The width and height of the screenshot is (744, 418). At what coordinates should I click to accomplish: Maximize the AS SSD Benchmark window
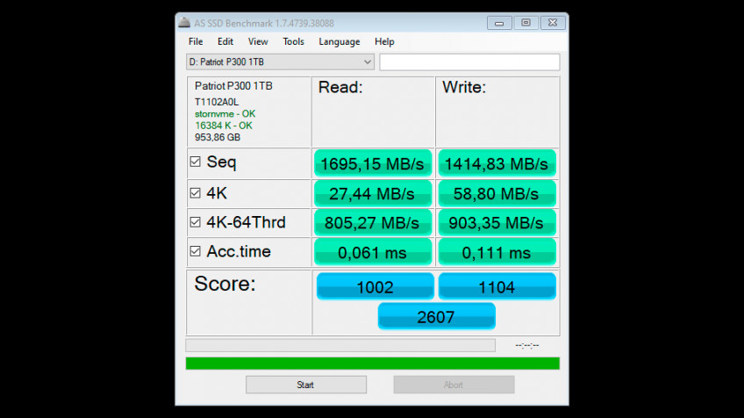pyautogui.click(x=526, y=23)
